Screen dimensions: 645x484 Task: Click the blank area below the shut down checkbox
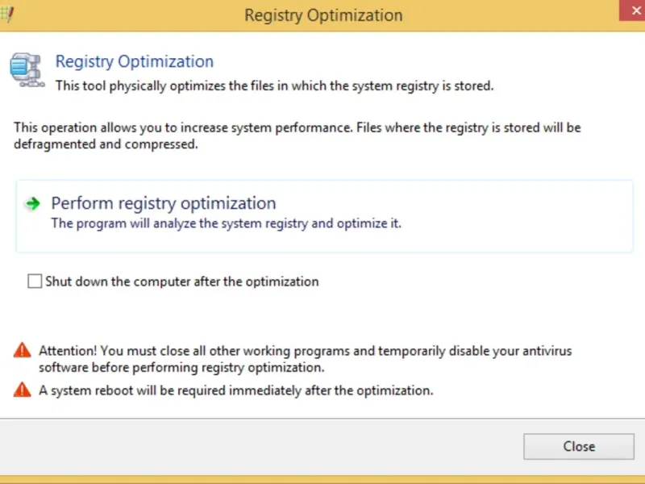coord(322,316)
